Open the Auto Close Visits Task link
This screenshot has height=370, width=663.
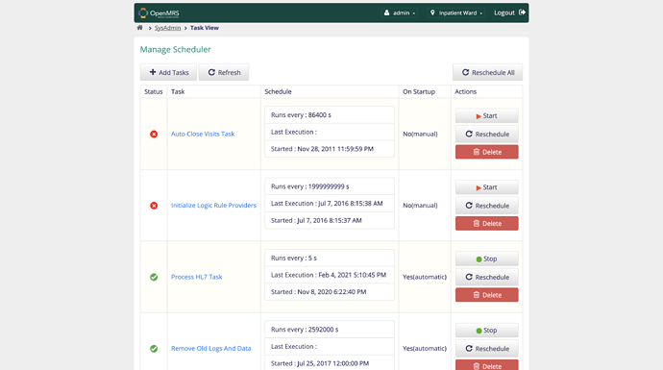click(203, 134)
